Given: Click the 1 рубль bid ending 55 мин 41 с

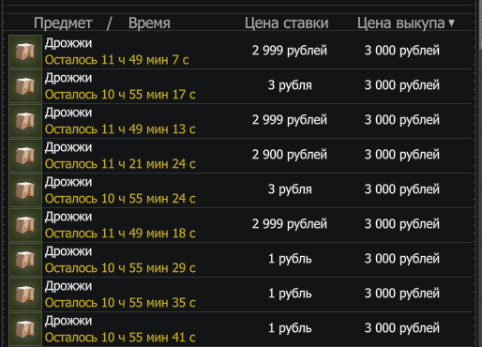Looking at the screenshot, I should 290,328.
